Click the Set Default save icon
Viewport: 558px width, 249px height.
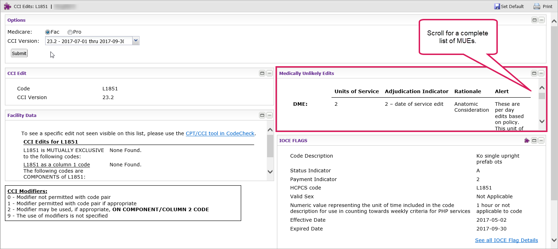[497, 6]
